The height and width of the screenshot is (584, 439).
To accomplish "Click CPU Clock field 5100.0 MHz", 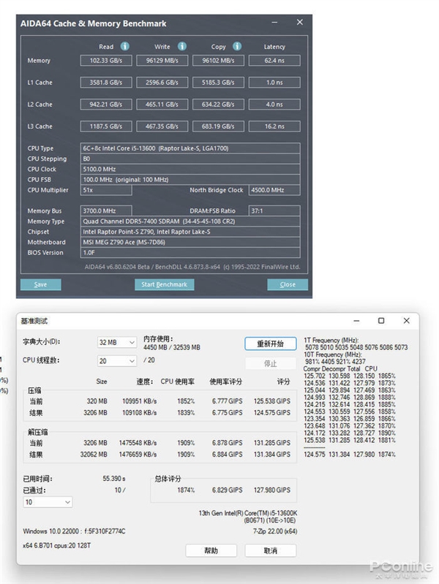I will tap(190, 169).
